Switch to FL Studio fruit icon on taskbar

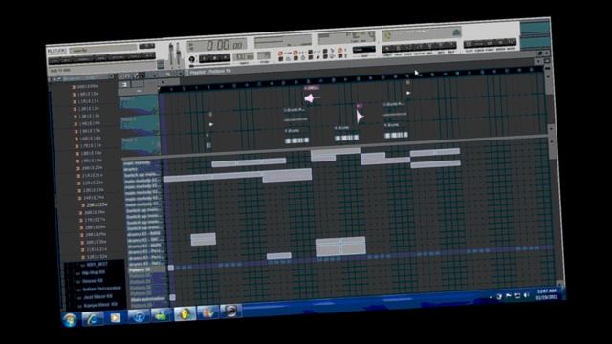click(185, 313)
